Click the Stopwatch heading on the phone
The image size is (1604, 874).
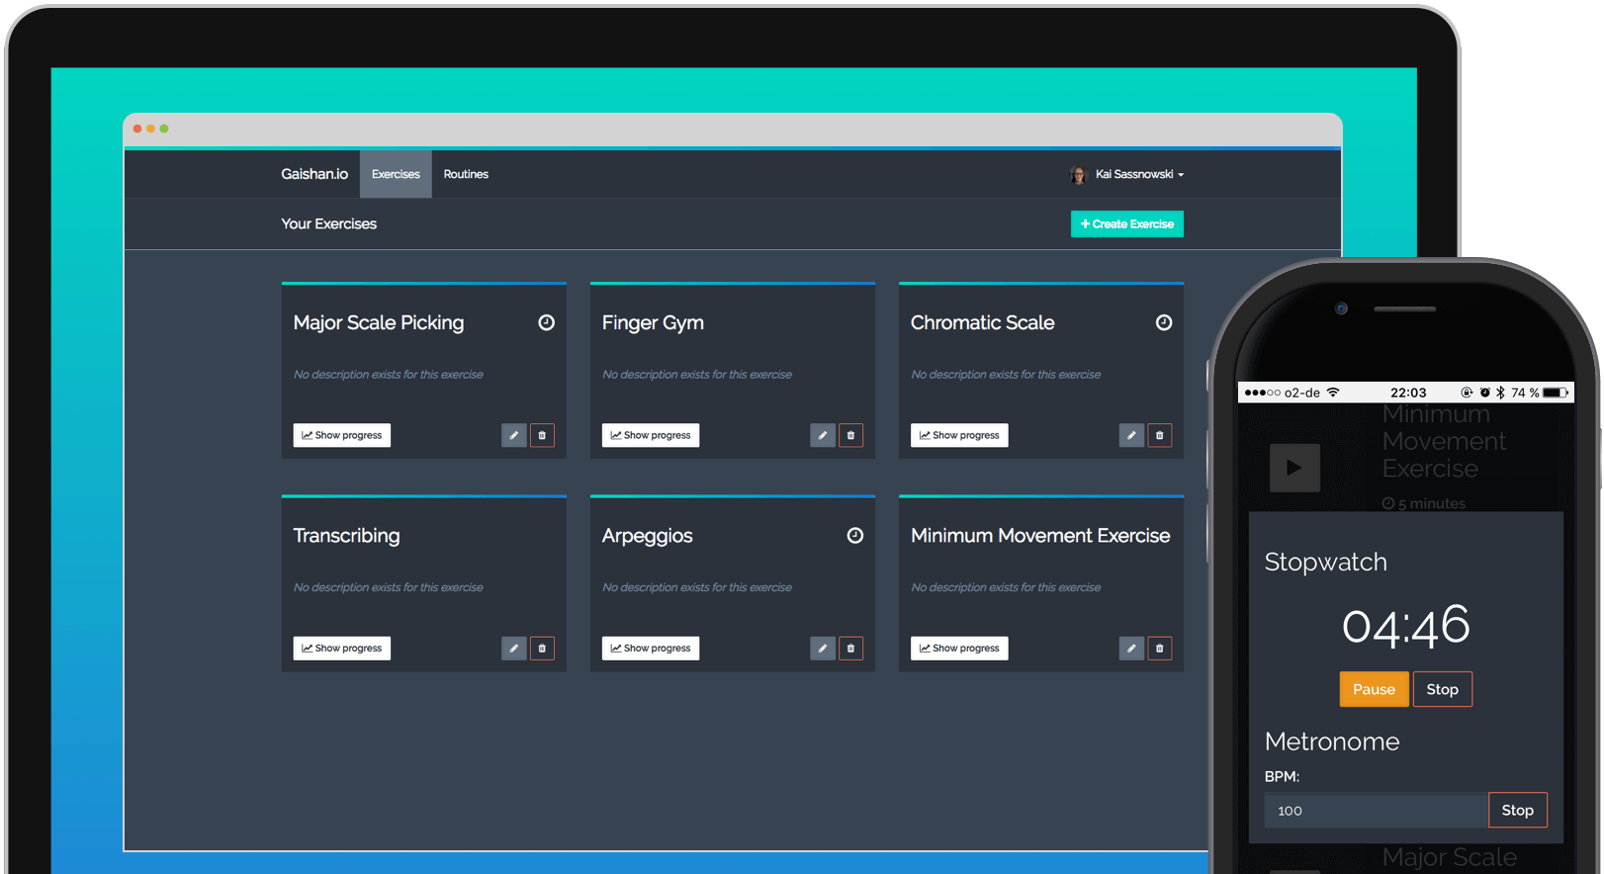pos(1326,562)
